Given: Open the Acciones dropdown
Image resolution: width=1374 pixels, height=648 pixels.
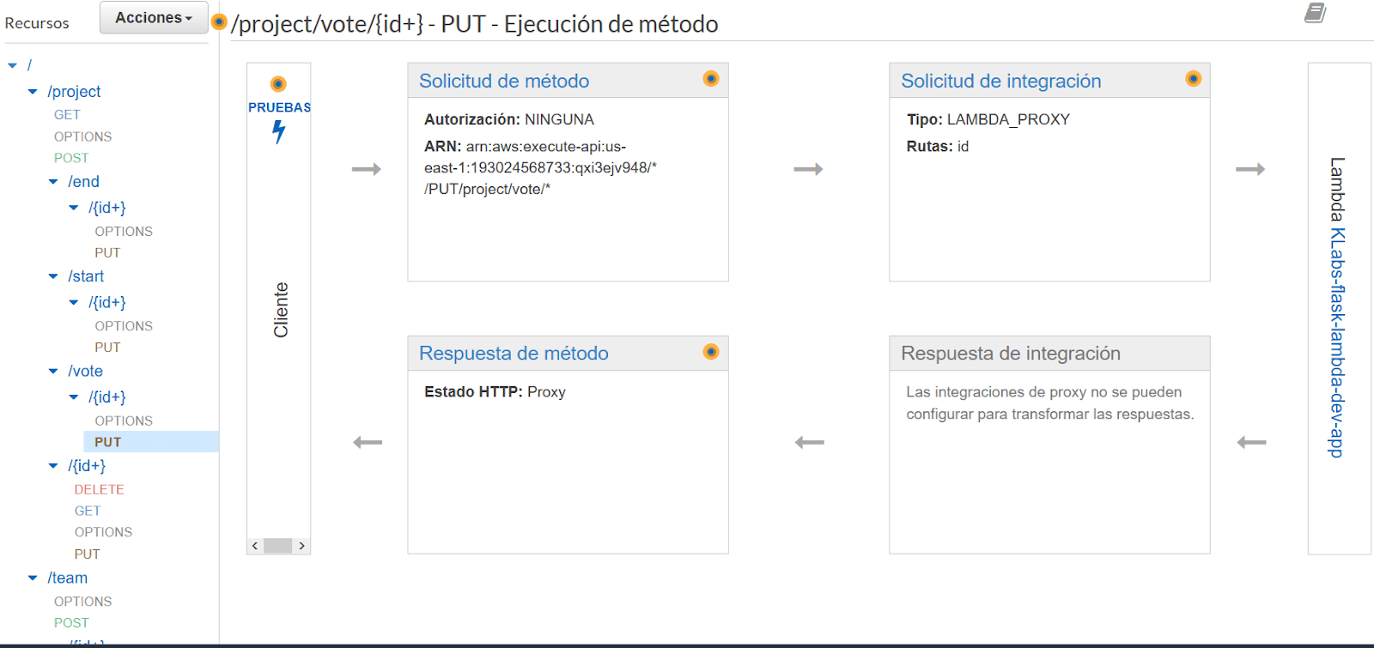Looking at the screenshot, I should (154, 17).
